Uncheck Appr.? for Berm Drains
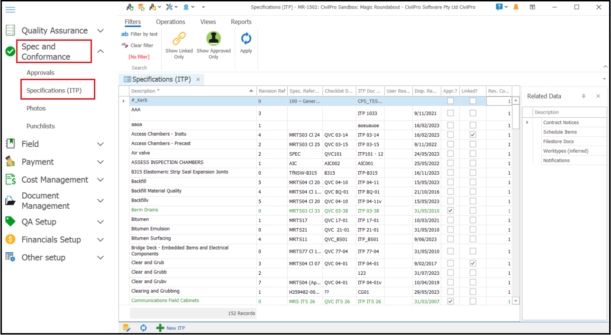Viewport: 611px width, 335px height. [x=450, y=211]
